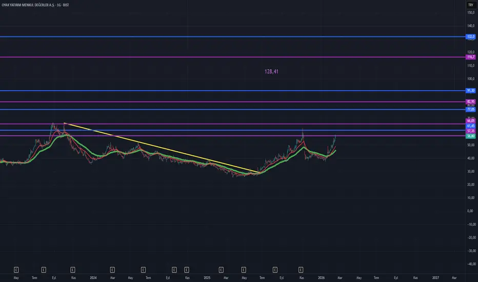Viewport: 478px width, 282px height.
Task: Click the 2026 label on the time axis
Action: coord(321,278)
